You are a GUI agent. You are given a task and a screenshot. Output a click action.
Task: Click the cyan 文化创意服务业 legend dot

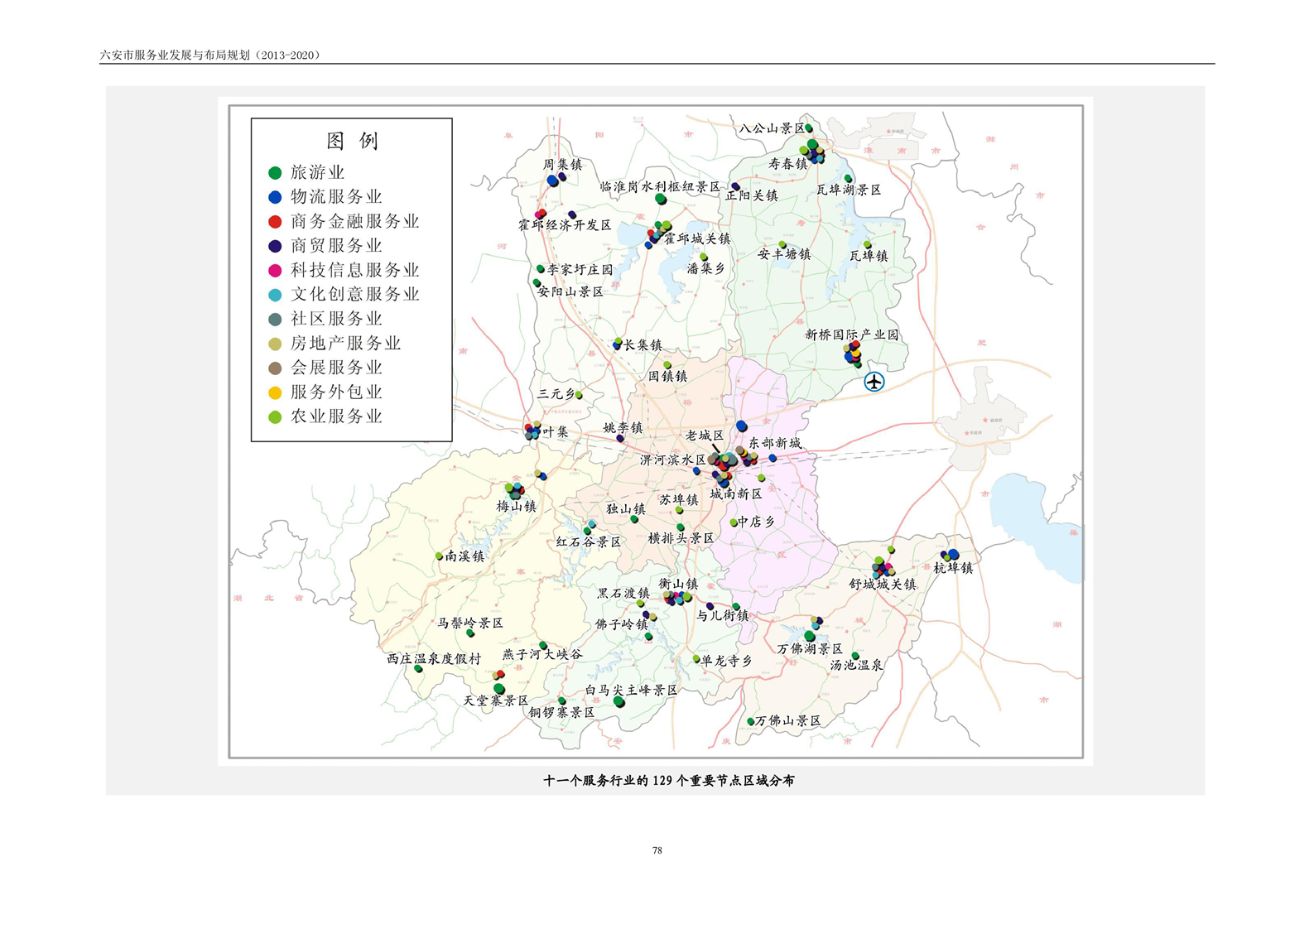pos(275,295)
